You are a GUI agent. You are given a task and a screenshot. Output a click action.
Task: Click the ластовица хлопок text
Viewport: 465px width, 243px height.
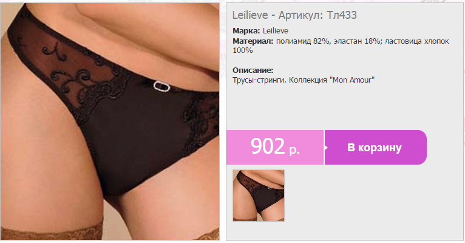tap(417, 41)
